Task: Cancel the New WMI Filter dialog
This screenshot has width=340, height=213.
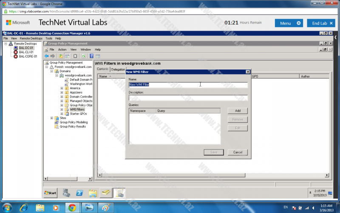Action: [x=238, y=152]
